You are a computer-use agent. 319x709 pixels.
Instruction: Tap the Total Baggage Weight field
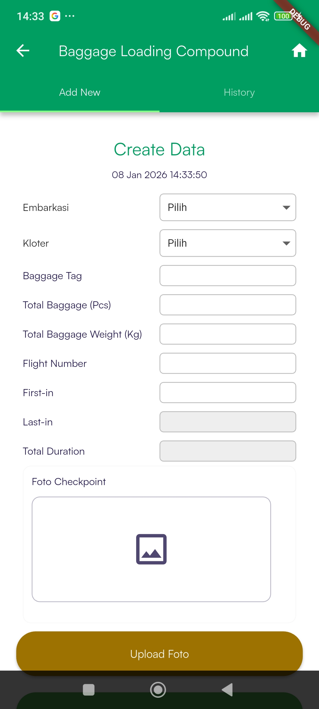[228, 334]
